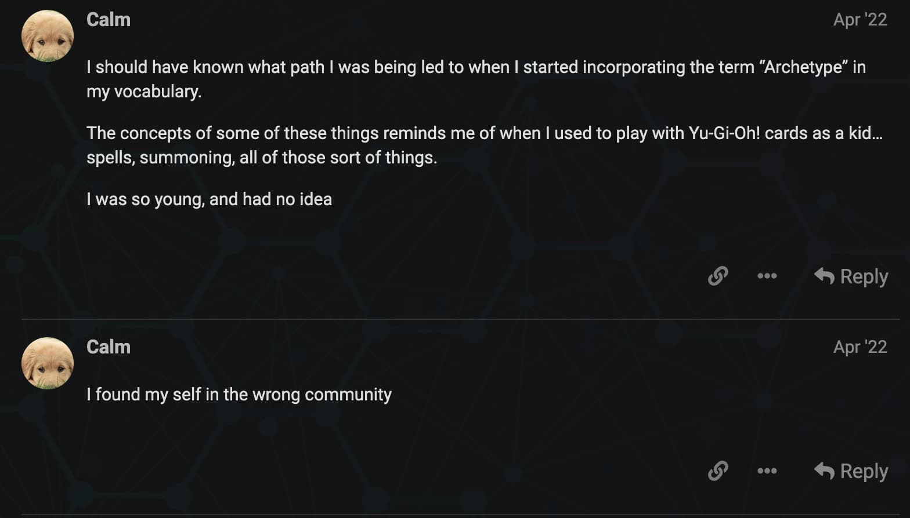The width and height of the screenshot is (910, 518).
Task: Copy link to the 'wrong community' post
Action: coord(718,470)
